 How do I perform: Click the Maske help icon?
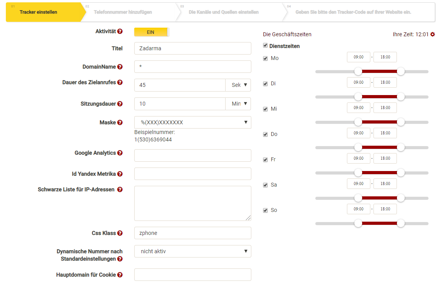click(x=120, y=123)
